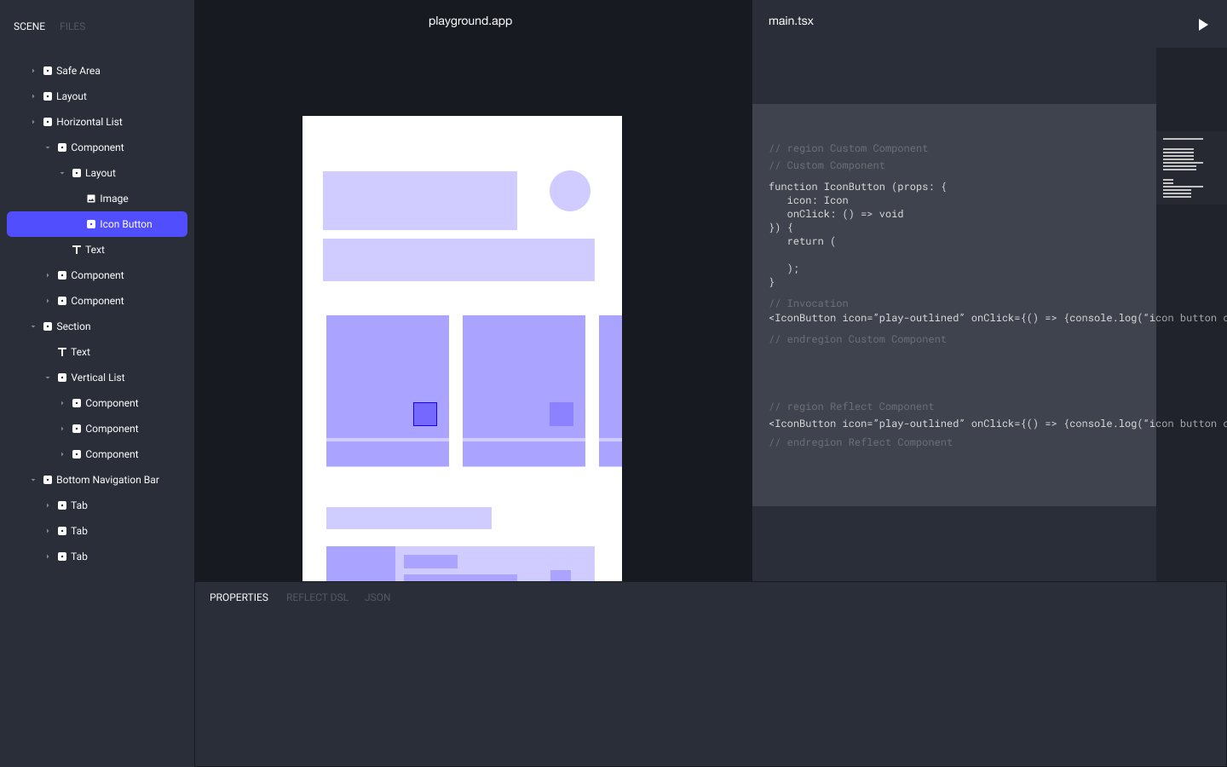Image resolution: width=1227 pixels, height=767 pixels.
Task: Open the REFLECT DSL tab
Action: coord(317,597)
